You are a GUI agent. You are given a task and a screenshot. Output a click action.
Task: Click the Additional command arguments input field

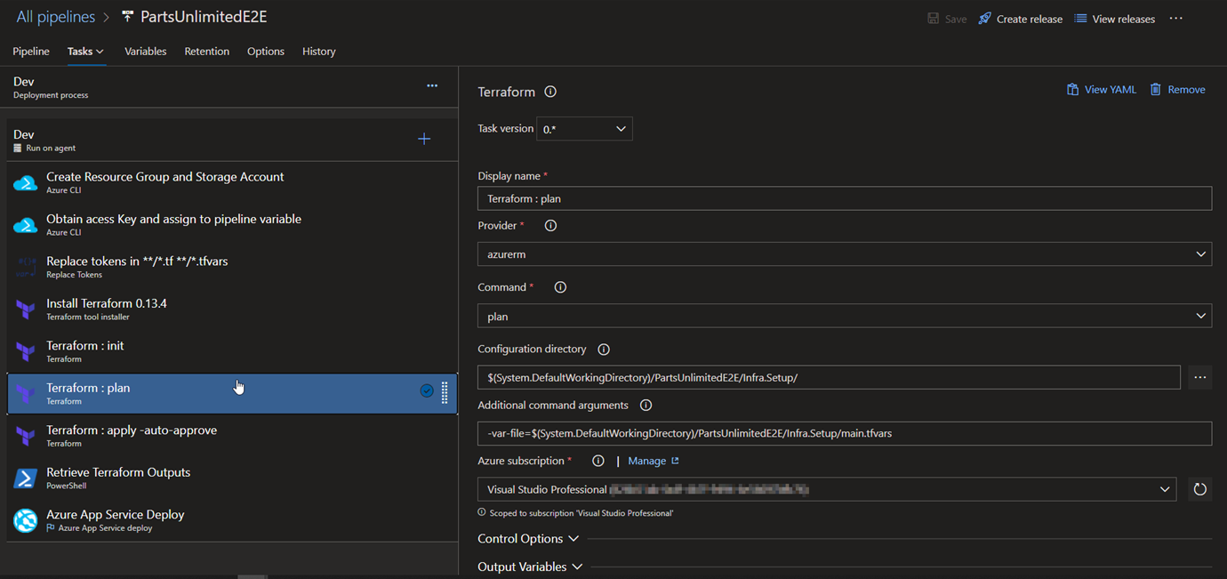pyautogui.click(x=845, y=433)
